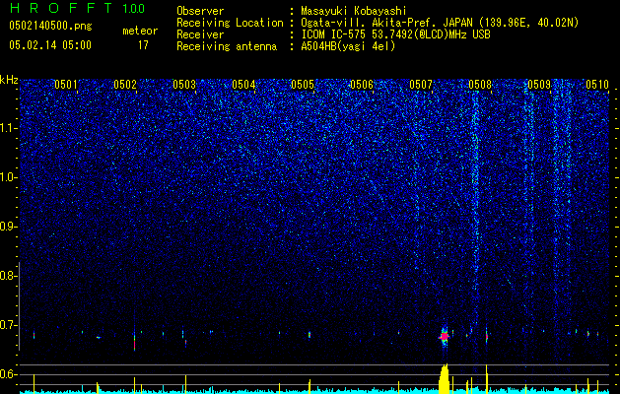Select the file name 0502140500.png
Viewport: 620px width, 394px height.
[50, 27]
